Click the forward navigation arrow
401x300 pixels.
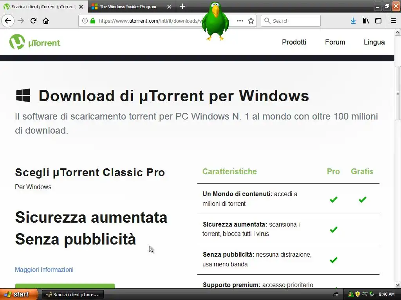tap(21, 21)
